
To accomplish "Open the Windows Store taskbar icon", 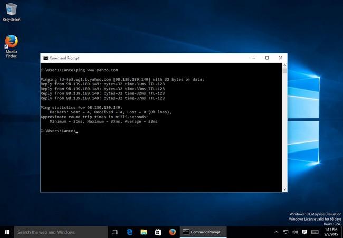I will (x=158, y=232).
